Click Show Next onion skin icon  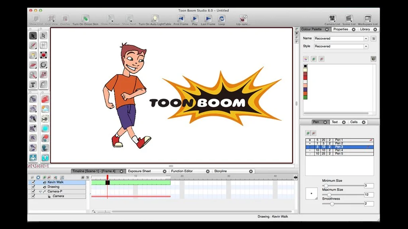(129, 20)
